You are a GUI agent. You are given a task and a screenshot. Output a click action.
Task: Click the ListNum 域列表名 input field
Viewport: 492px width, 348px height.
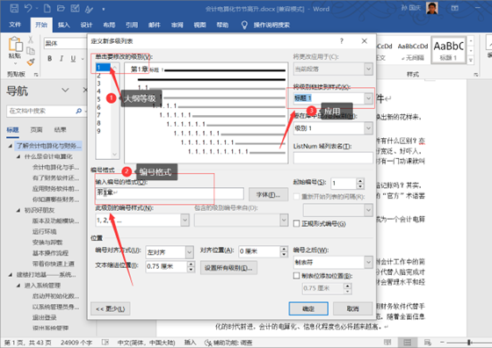pos(333,158)
